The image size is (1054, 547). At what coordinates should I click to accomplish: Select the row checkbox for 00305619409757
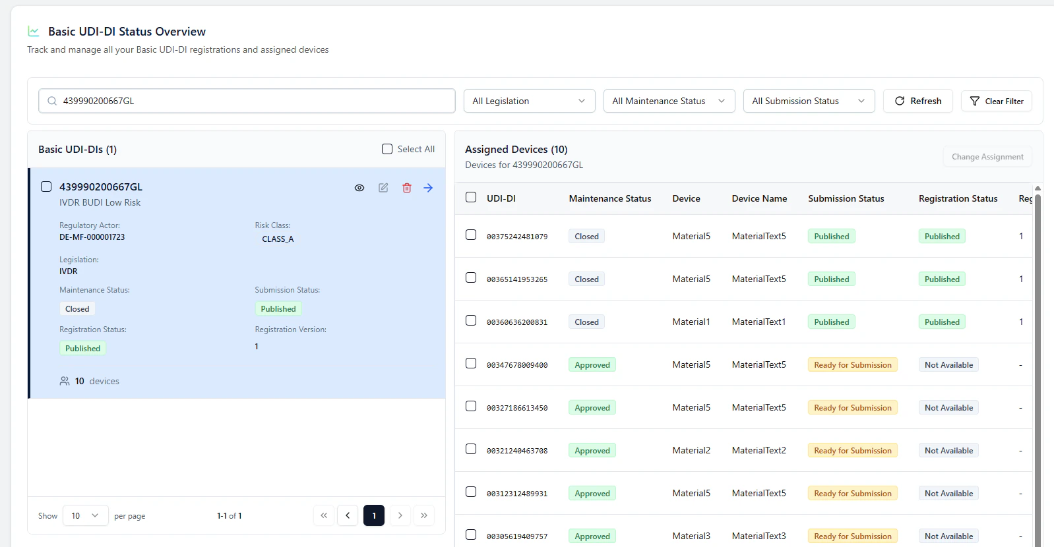point(471,534)
